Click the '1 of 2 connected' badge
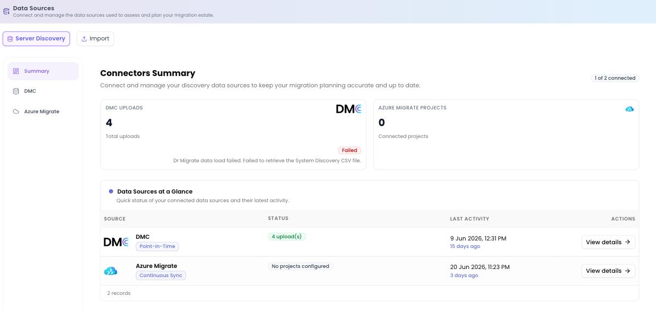 615,78
